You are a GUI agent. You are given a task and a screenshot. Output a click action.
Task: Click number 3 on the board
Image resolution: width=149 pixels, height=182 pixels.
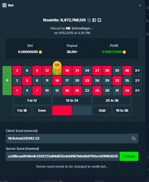[x=17, y=71]
